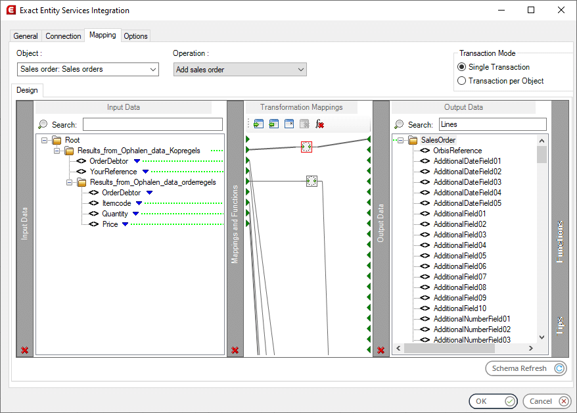This screenshot has width=577, height=413.
Task: Click the Input Data search field
Action: coord(152,124)
